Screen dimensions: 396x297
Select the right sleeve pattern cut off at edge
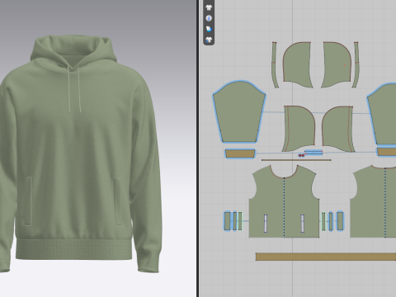[382, 114]
